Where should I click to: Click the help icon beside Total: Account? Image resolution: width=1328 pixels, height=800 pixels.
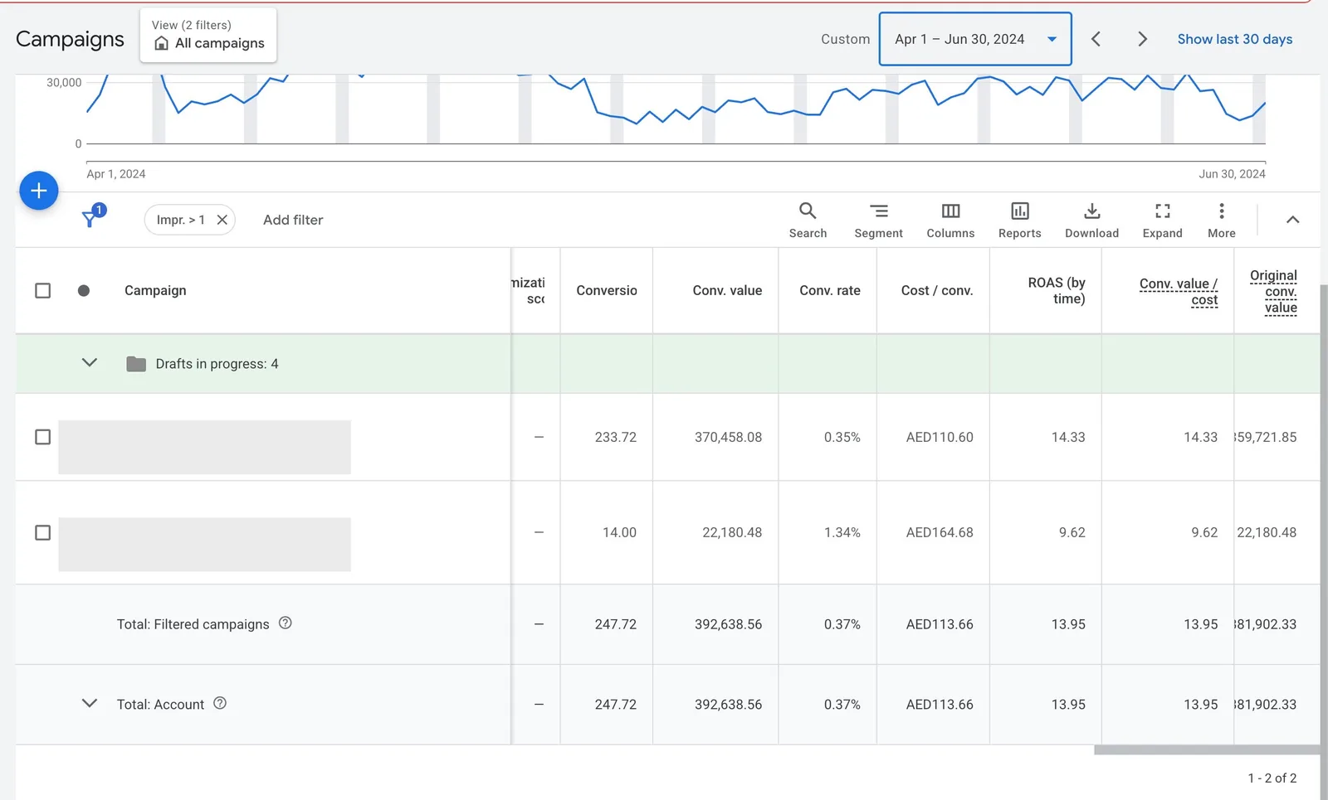pyautogui.click(x=220, y=703)
